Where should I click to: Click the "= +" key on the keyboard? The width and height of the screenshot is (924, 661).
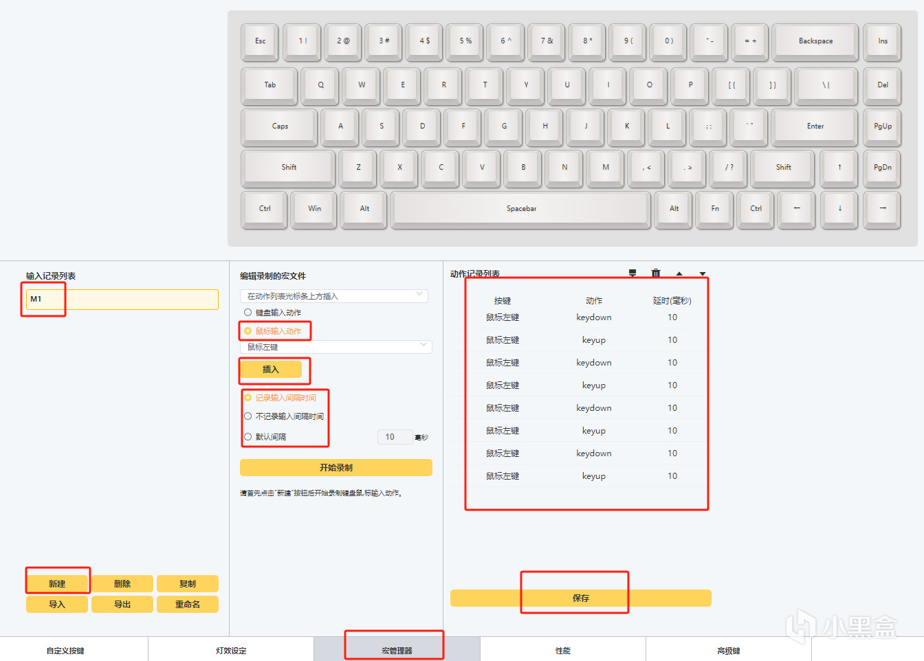click(750, 41)
